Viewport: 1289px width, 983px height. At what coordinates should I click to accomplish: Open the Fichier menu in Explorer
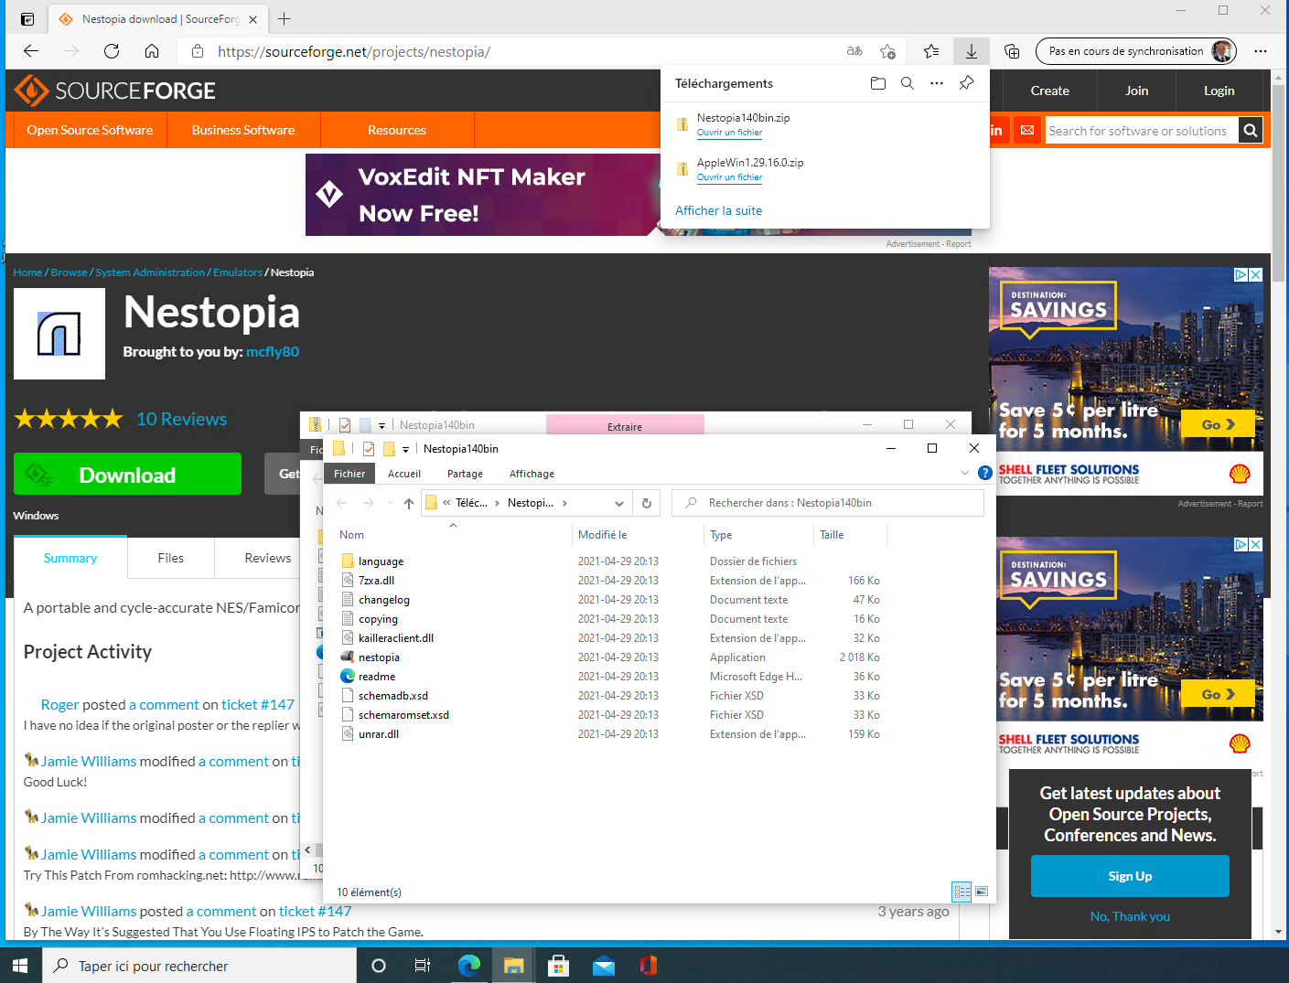point(349,474)
